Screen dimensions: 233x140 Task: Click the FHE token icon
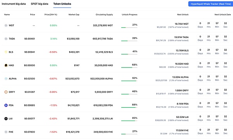[x=6, y=132]
